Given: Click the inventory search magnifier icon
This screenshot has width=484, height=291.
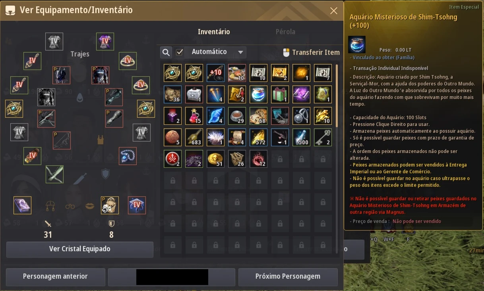Looking at the screenshot, I should coord(166,52).
